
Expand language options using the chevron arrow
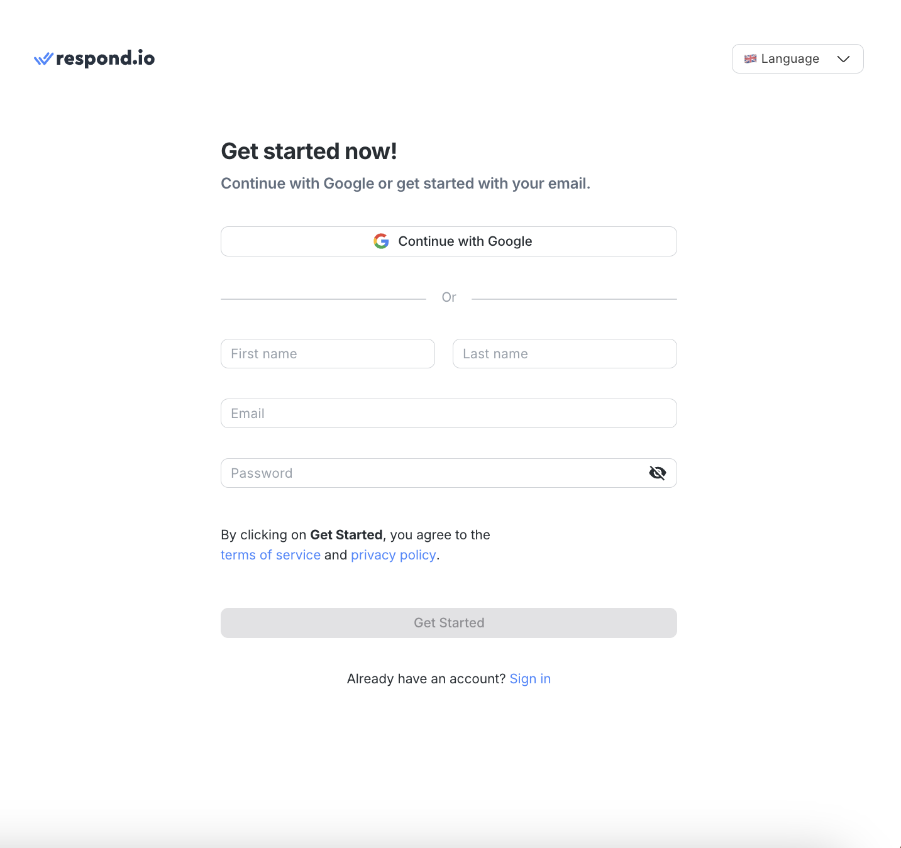point(843,59)
